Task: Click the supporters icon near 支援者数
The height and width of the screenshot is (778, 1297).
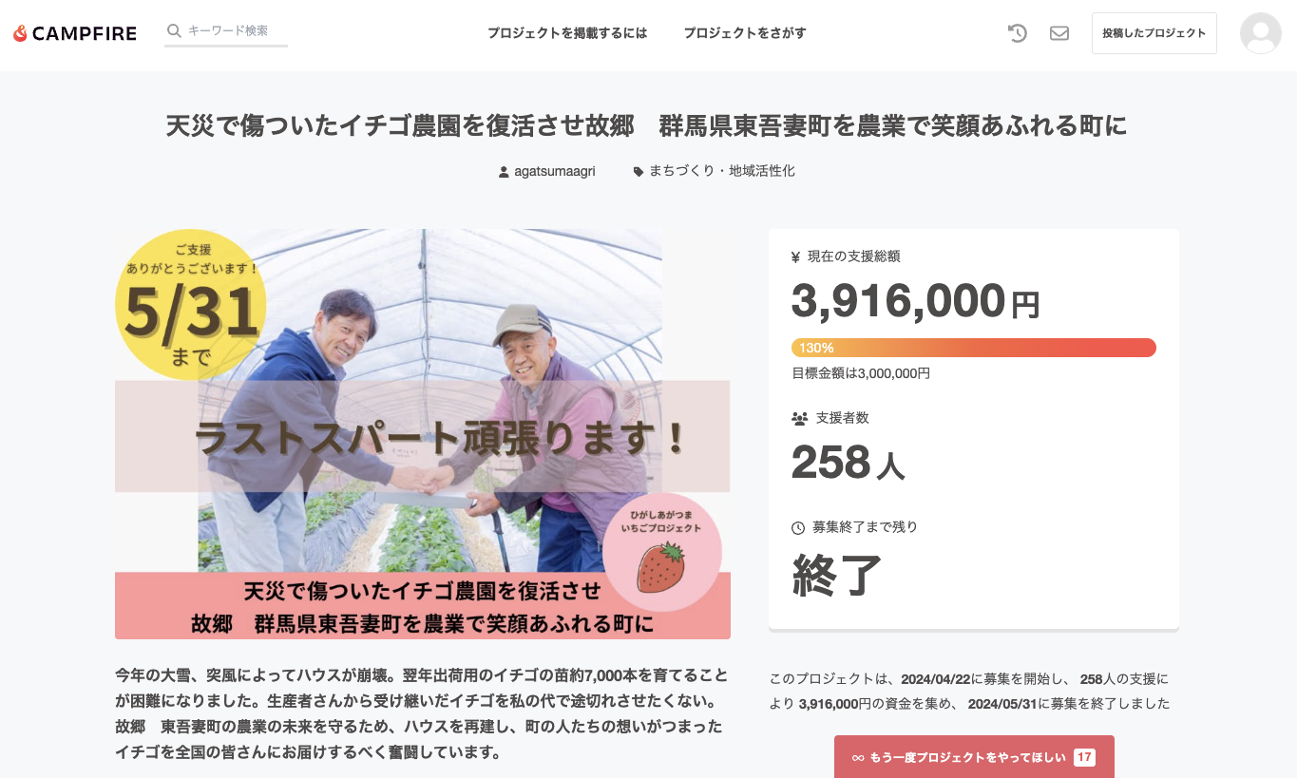Action: tap(799, 418)
